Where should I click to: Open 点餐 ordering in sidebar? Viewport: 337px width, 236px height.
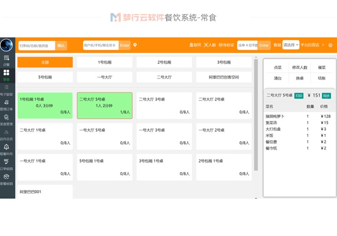6,60
